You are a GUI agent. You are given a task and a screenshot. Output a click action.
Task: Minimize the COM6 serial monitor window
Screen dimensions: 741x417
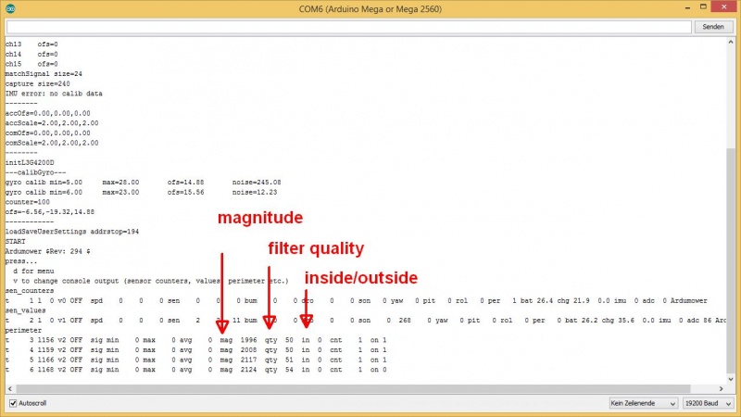pyautogui.click(x=687, y=7)
